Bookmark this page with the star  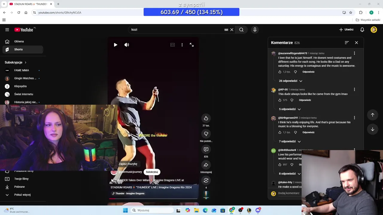(x=351, y=13)
